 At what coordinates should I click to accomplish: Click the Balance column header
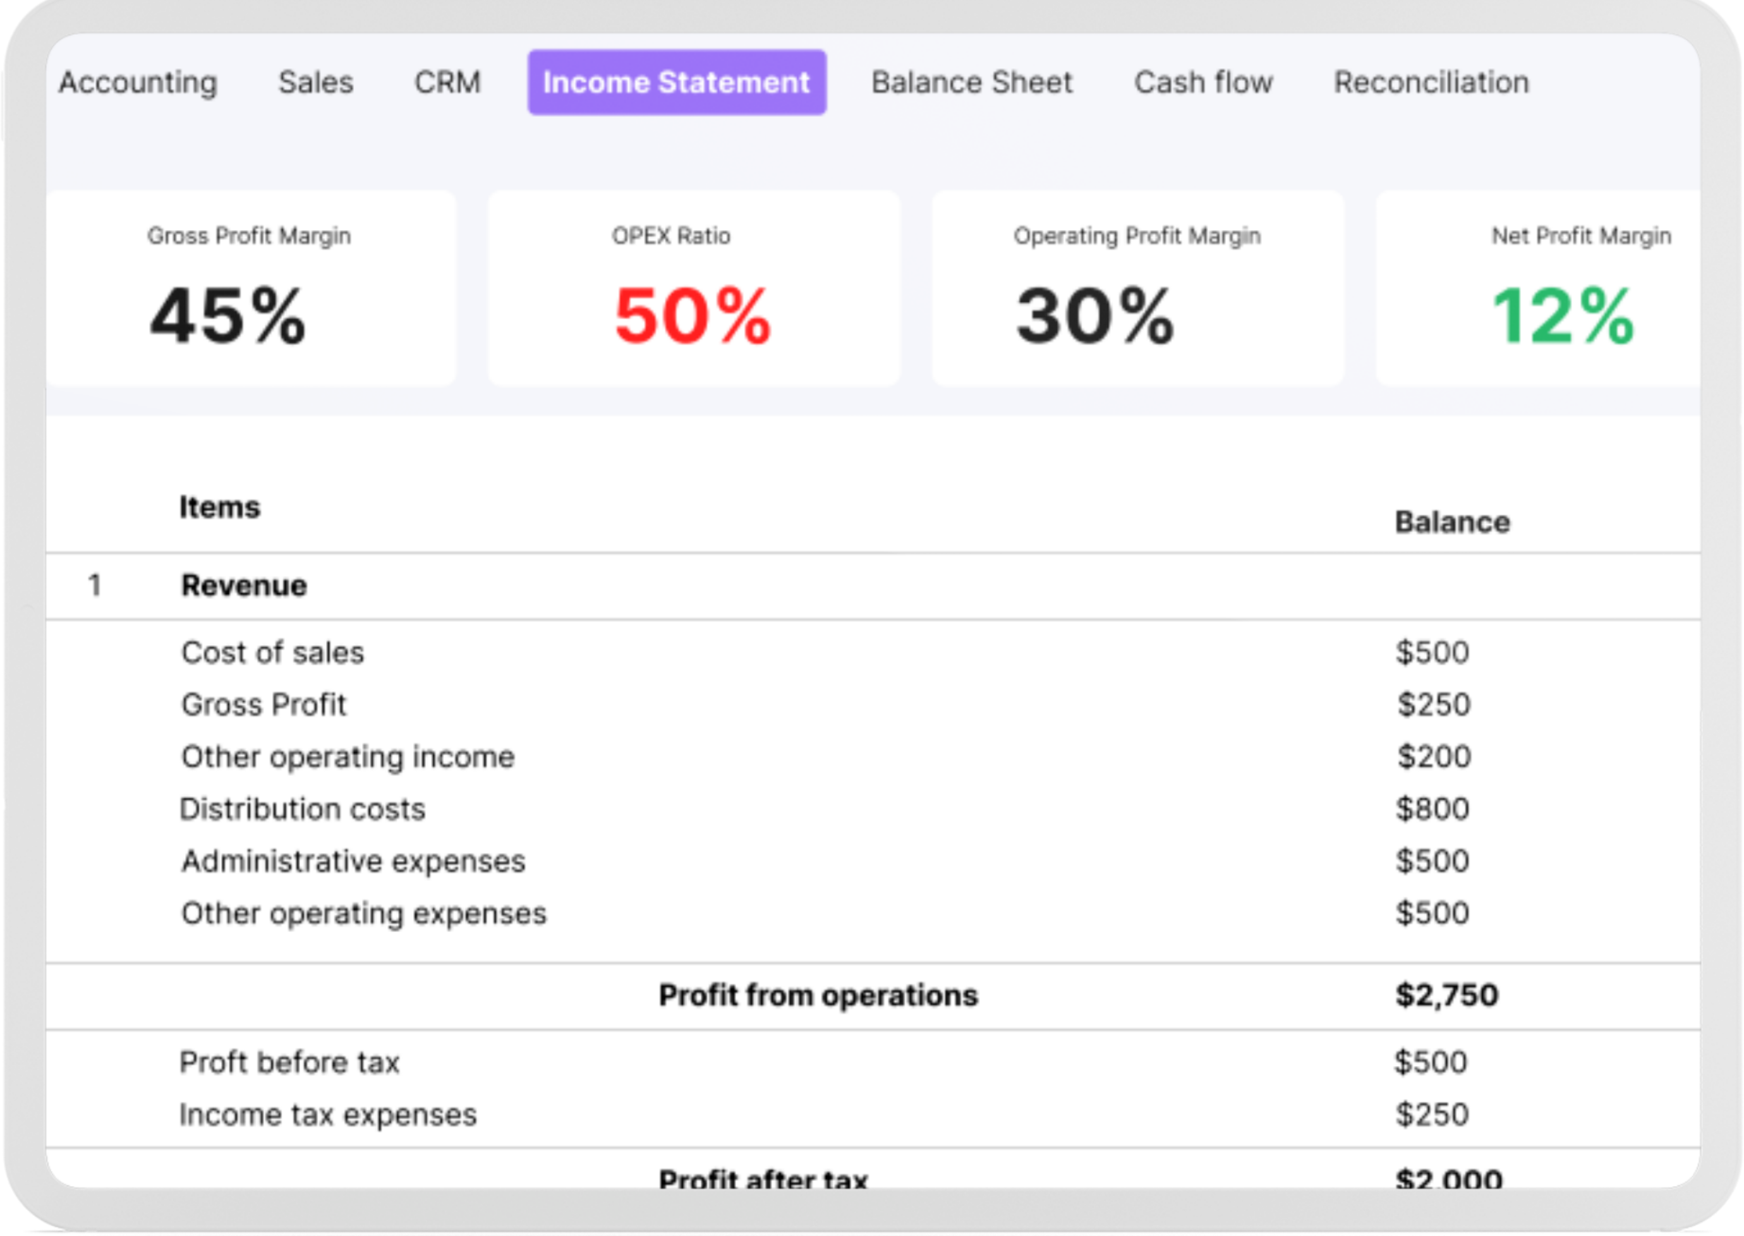[x=1452, y=522]
